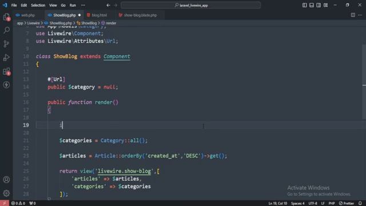Open the Selection menu
Image resolution: width=366 pixels, height=206 pixels.
(38, 5)
